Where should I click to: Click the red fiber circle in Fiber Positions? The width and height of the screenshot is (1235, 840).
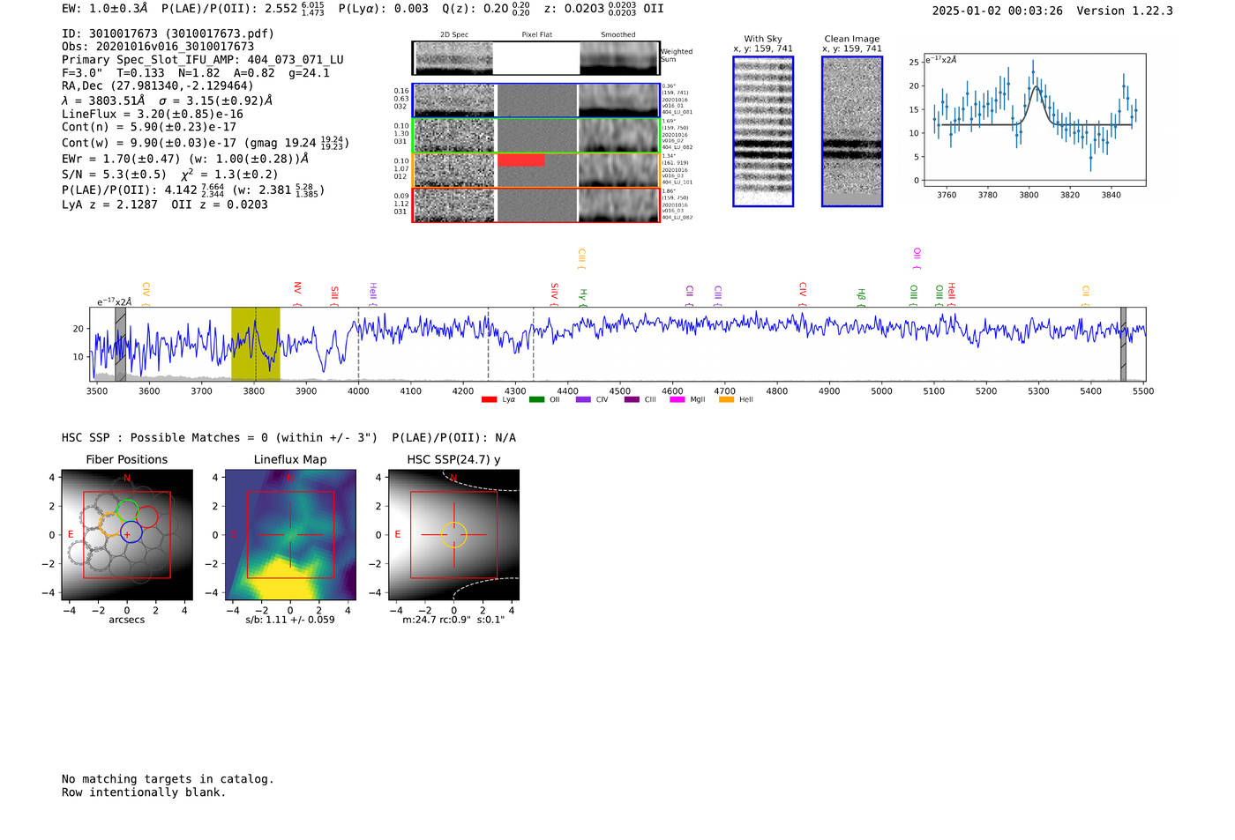(147, 517)
